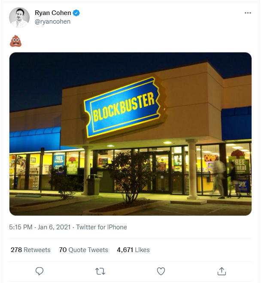View the 278 Retweets list
The height and width of the screenshot is (283, 261).
[x=30, y=250]
